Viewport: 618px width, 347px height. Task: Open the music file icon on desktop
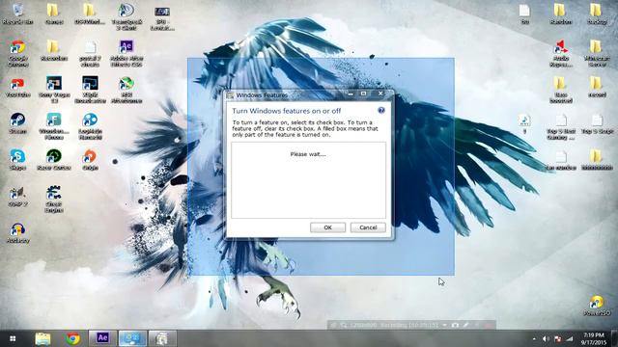(x=524, y=123)
